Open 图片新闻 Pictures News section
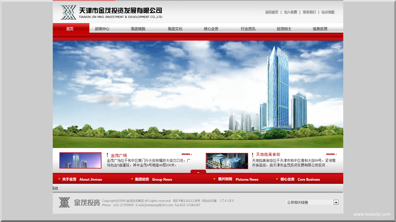This screenshot has height=222, width=396. point(238,179)
